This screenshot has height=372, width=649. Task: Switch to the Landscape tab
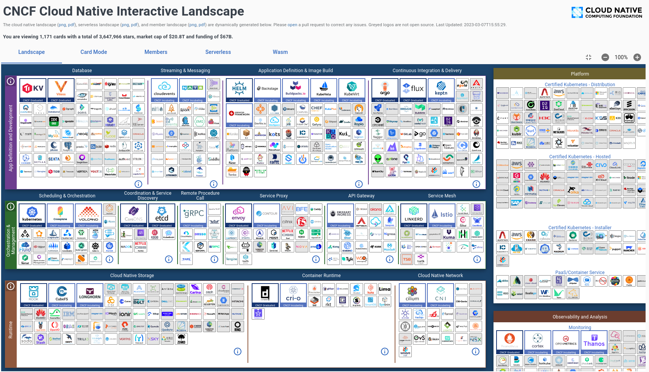(x=32, y=52)
